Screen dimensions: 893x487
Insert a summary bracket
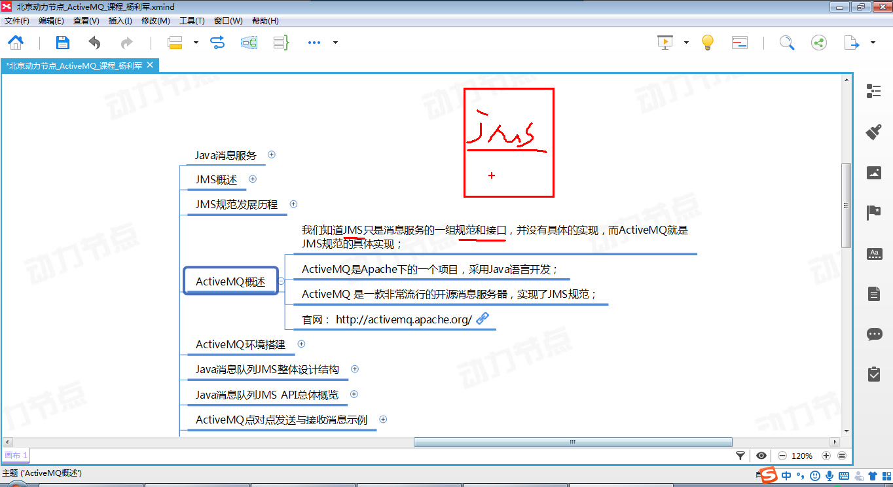pyautogui.click(x=281, y=43)
